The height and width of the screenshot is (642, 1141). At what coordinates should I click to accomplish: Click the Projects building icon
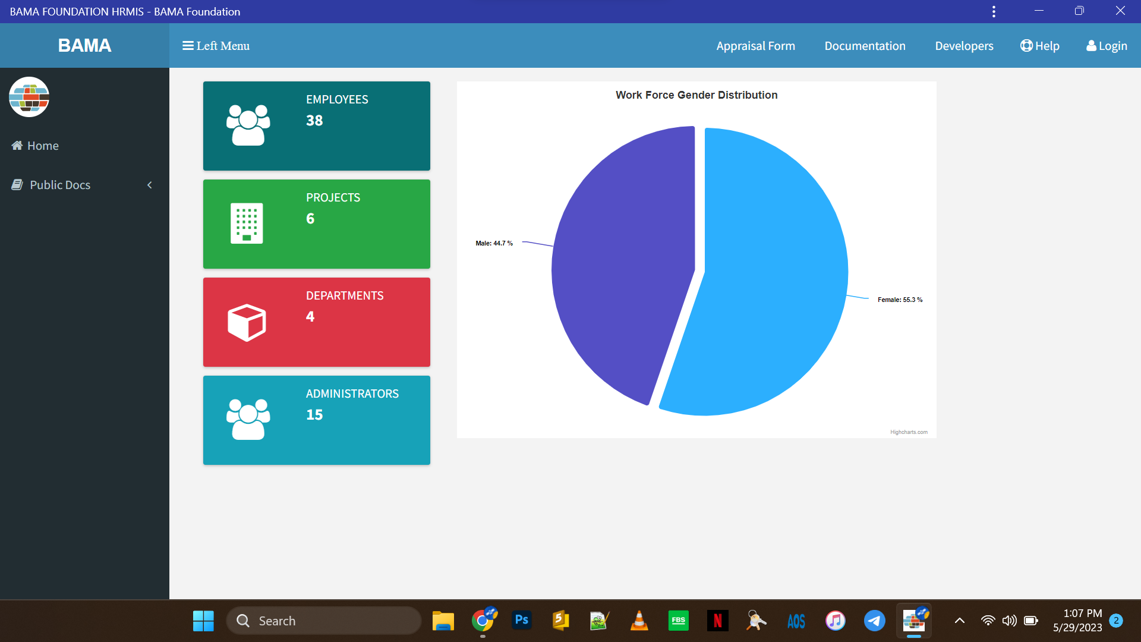(x=247, y=224)
